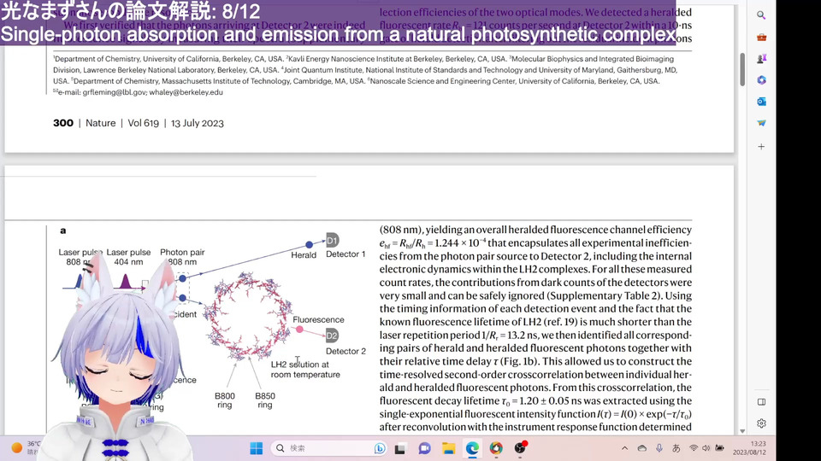This screenshot has height=461, width=821.
Task: Open the sidebar settings gear icon
Action: tap(761, 423)
